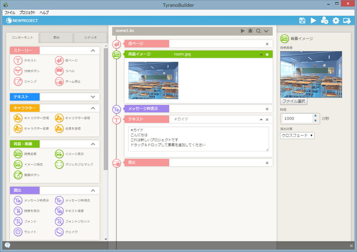
Task: Collapse the 背景イメージ room.jpg block
Action: coord(261,54)
